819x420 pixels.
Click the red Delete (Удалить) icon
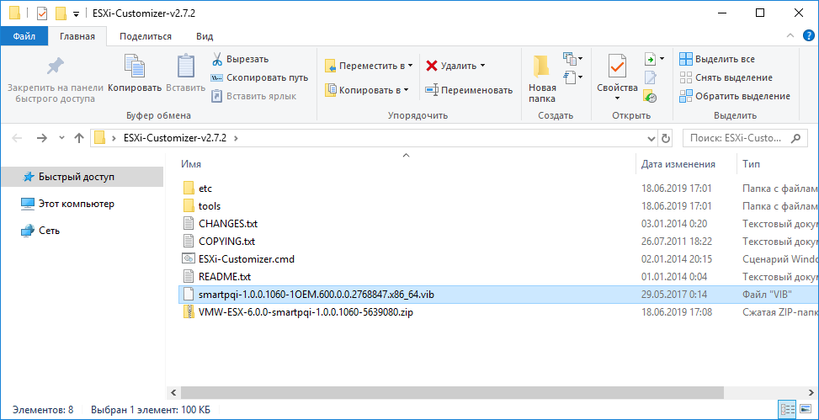coord(432,66)
